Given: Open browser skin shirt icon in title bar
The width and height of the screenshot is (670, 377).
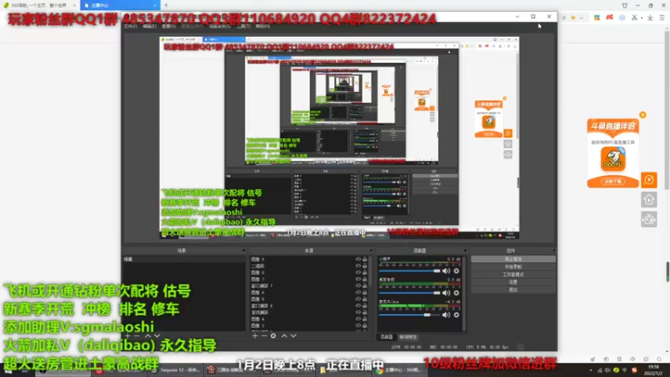Looking at the screenshot, I should (625, 6).
